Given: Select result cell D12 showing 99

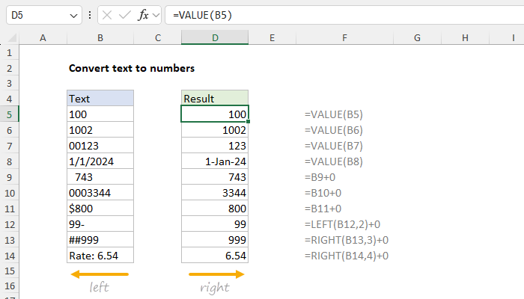Looking at the screenshot, I should 215,224.
